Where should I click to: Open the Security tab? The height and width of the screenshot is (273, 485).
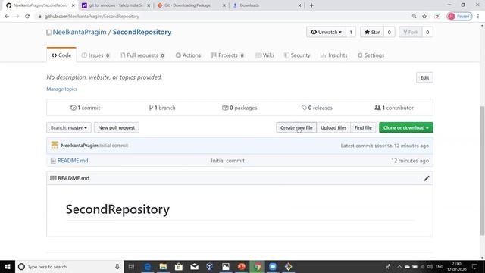(297, 55)
